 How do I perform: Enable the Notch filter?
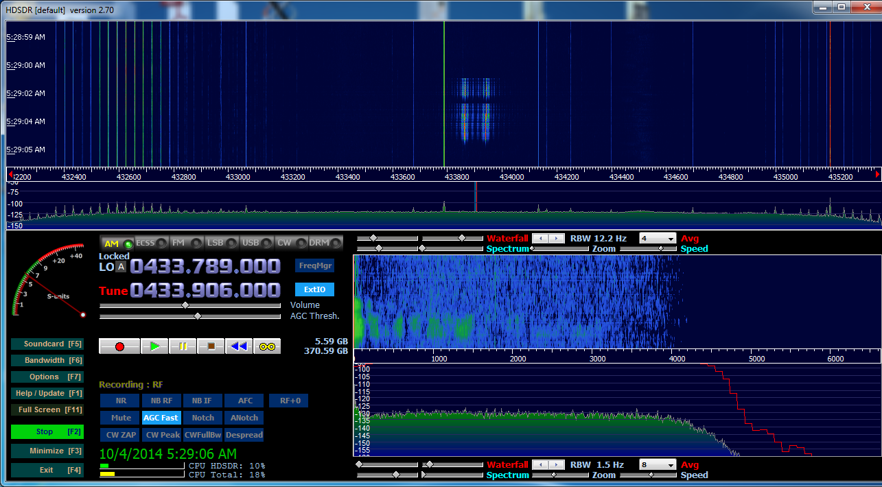(x=203, y=418)
